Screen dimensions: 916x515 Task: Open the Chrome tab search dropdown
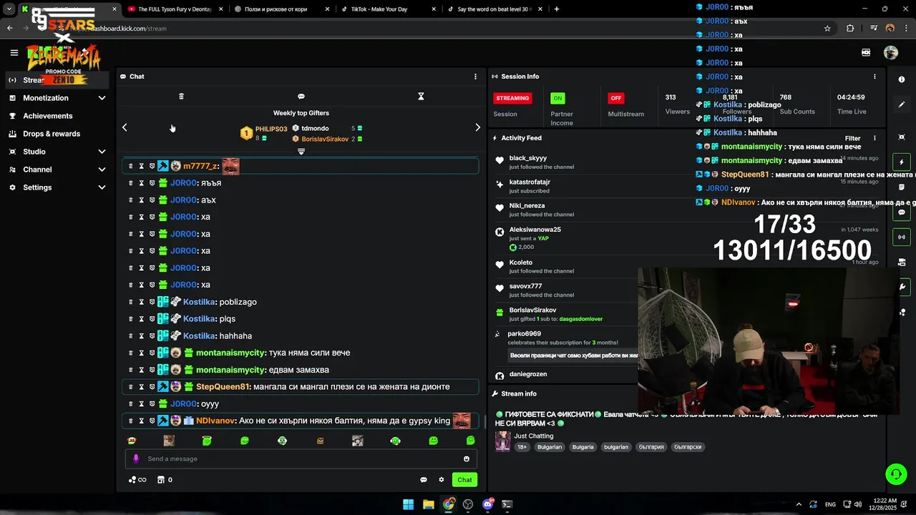tap(9, 9)
